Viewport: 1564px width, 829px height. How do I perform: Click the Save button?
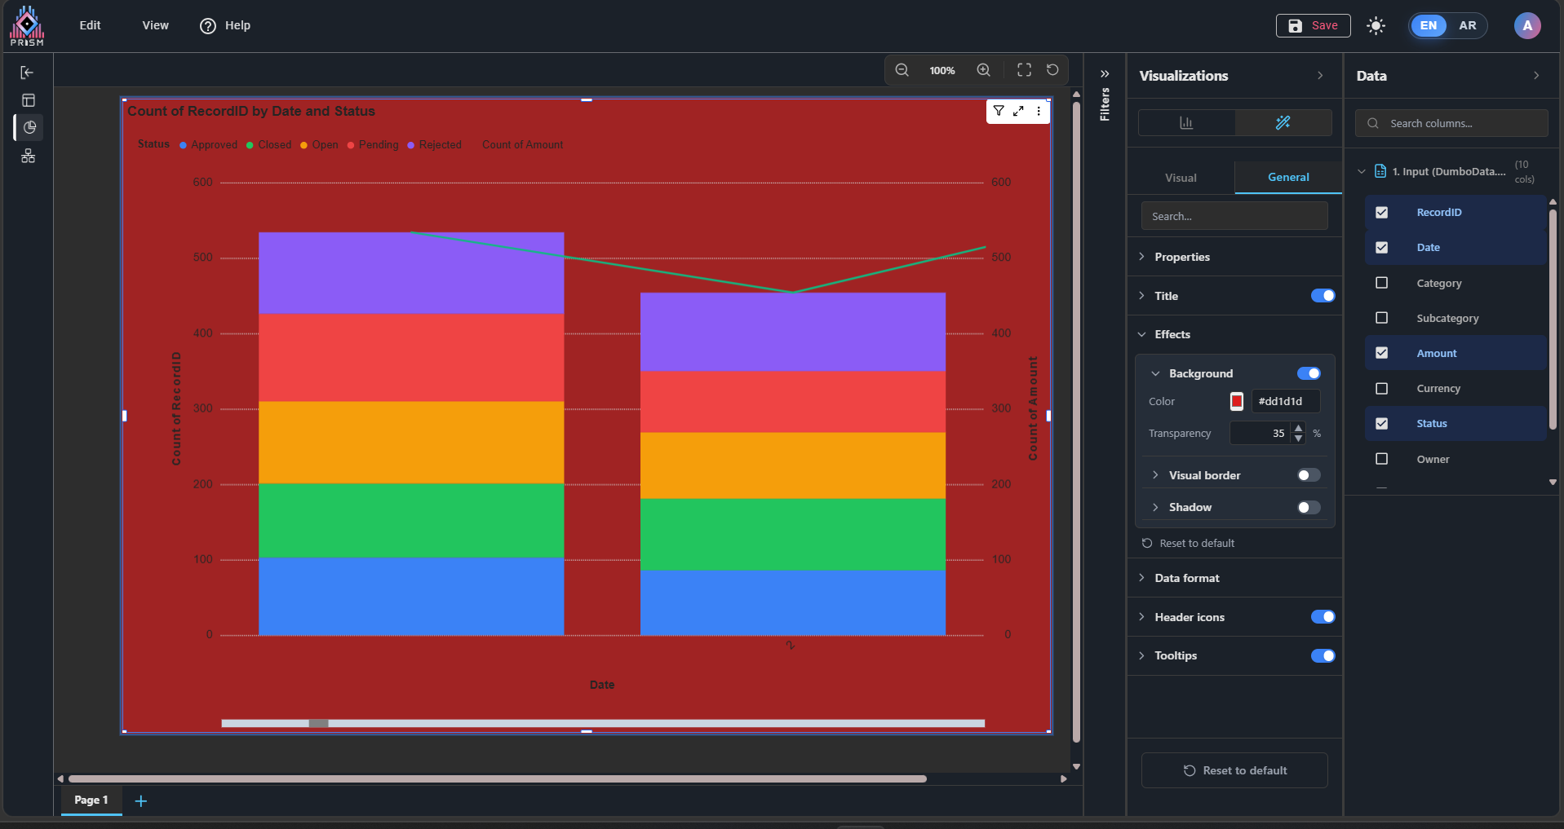[1313, 26]
